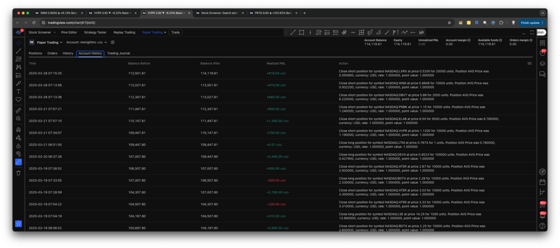
Task: Click the trash remove objects icon
Action: pyautogui.click(x=18, y=173)
